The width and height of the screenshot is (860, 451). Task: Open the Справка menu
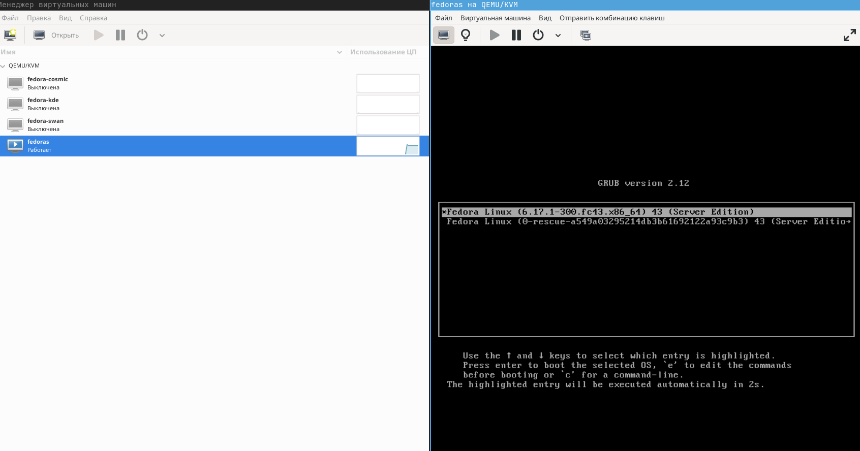(93, 18)
